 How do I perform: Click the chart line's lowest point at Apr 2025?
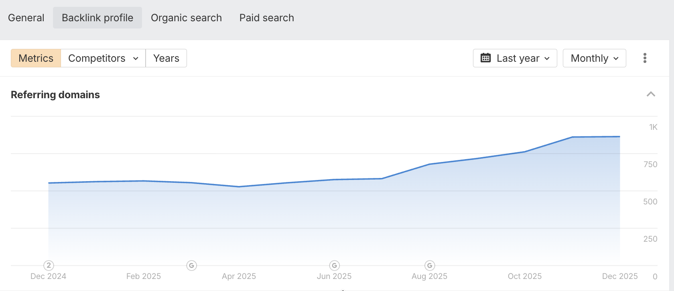coord(239,187)
